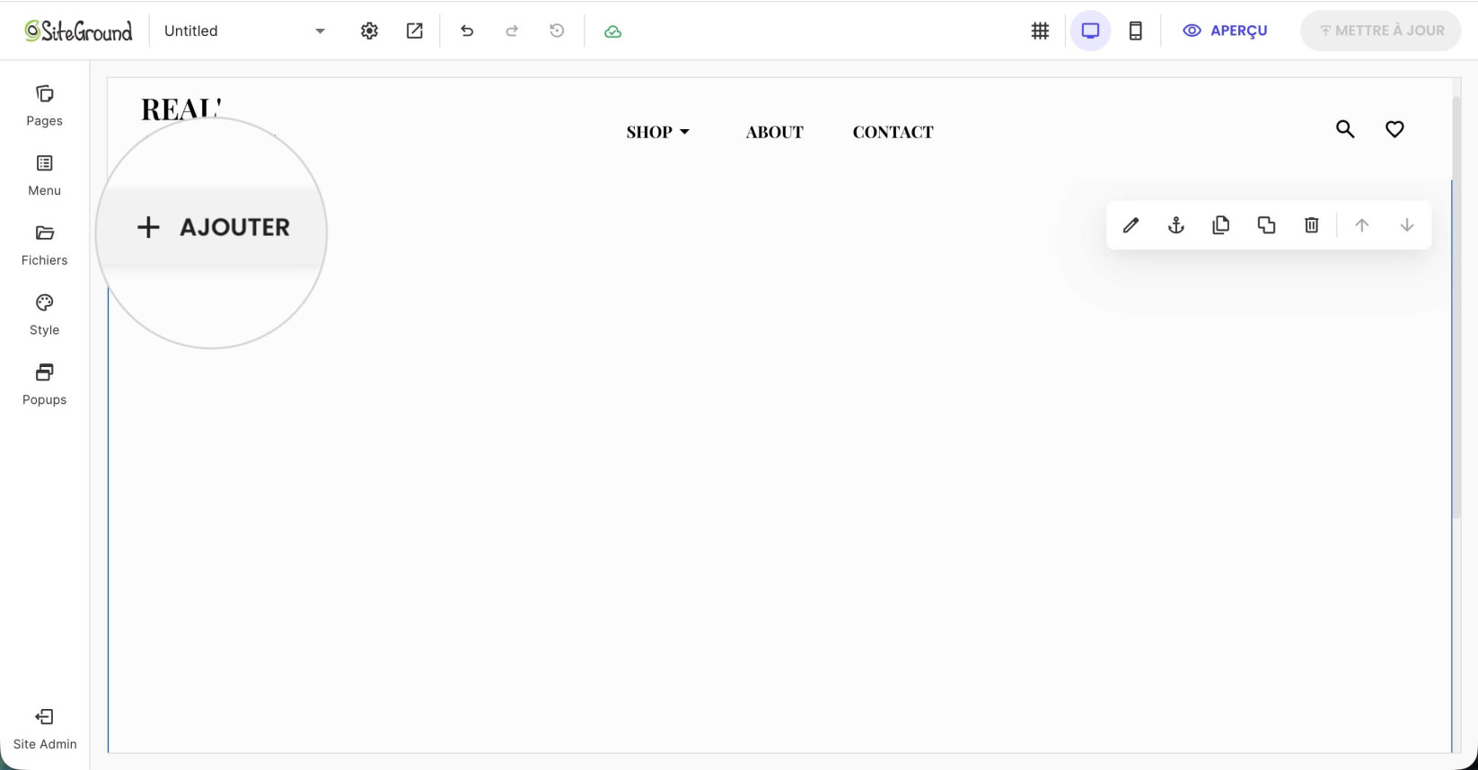Open the Pages panel
1478x770 pixels.
point(44,106)
